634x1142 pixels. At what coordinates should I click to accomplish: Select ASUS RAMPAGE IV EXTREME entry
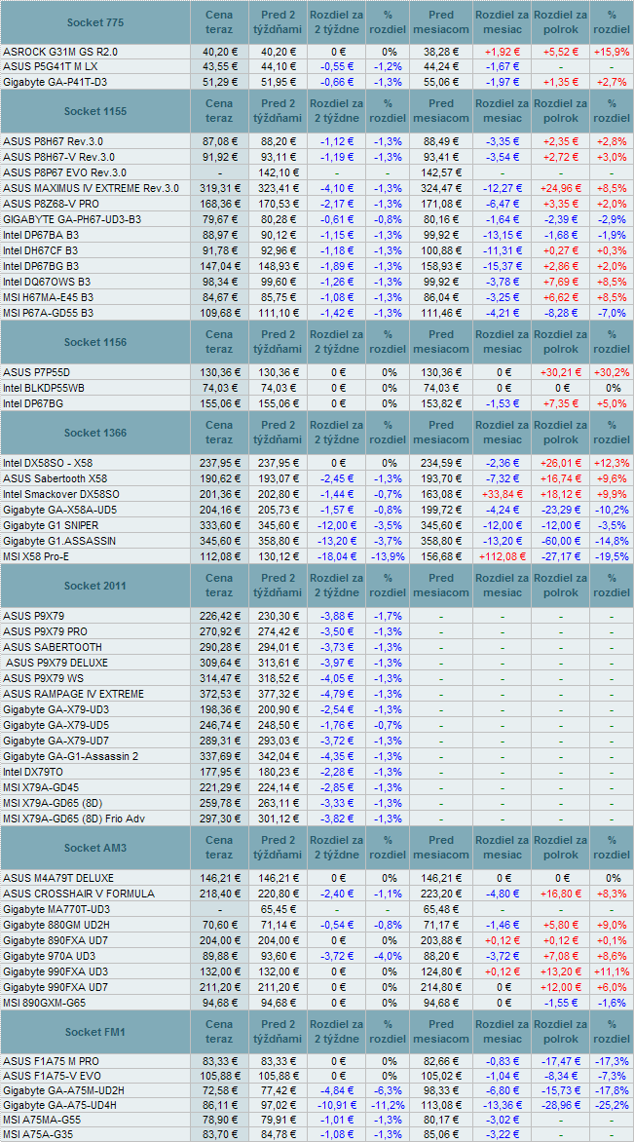coord(73,694)
